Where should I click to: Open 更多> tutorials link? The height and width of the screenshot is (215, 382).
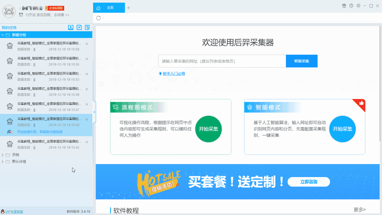(x=359, y=210)
